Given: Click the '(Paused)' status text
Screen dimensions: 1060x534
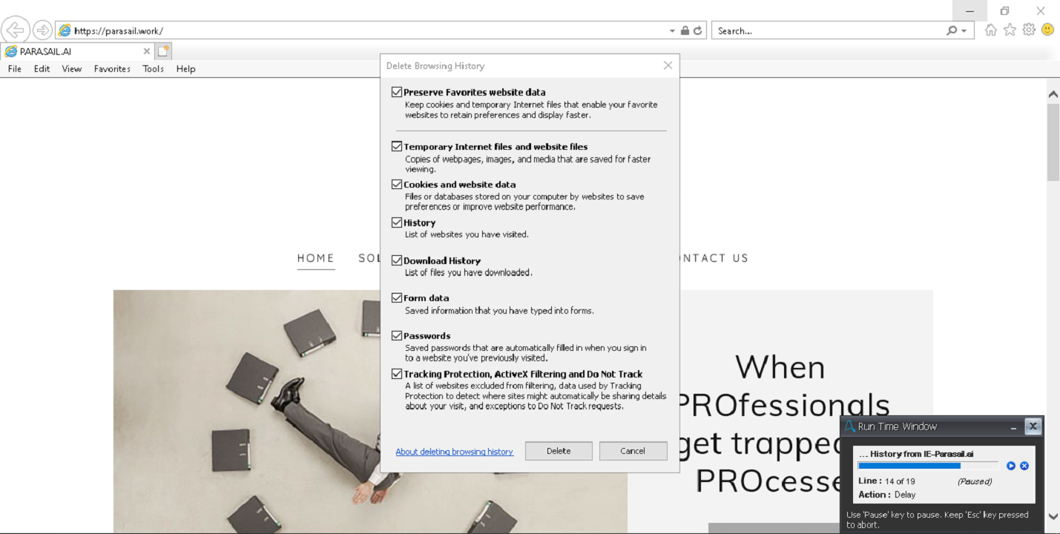Looking at the screenshot, I should 975,481.
